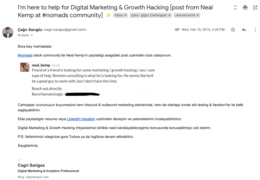Screen dimensions: 260x180
Task: Open email in new window
Action: 255,7
